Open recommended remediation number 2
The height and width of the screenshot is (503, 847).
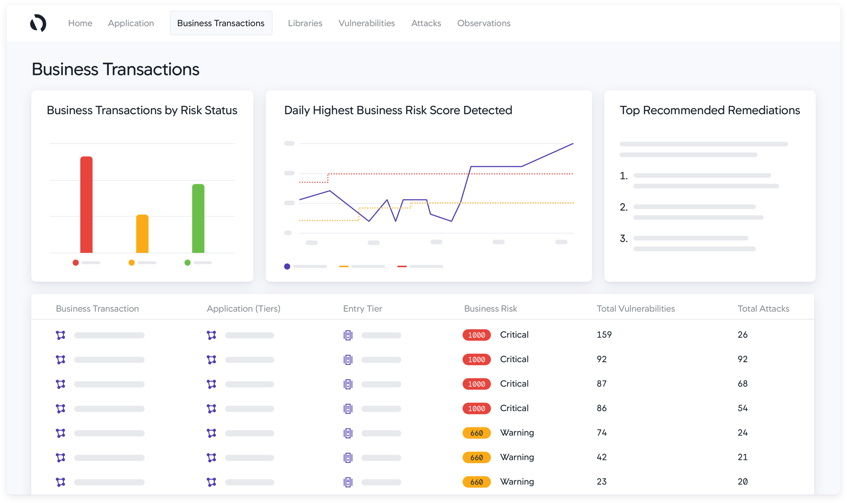691,212
